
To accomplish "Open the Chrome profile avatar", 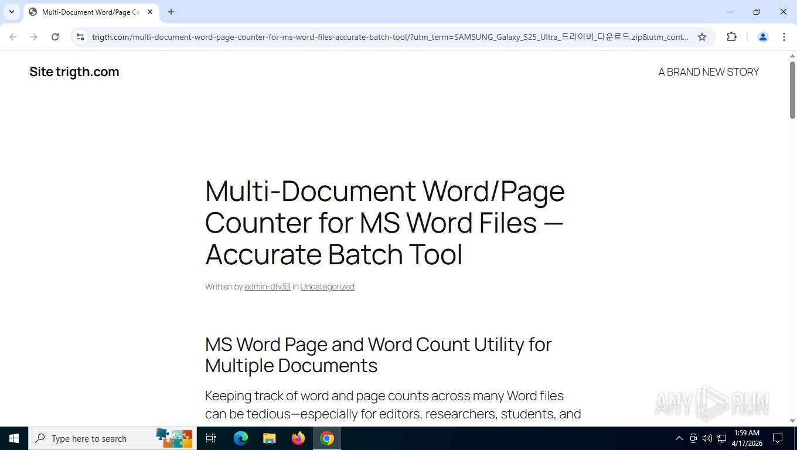I will pyautogui.click(x=763, y=37).
